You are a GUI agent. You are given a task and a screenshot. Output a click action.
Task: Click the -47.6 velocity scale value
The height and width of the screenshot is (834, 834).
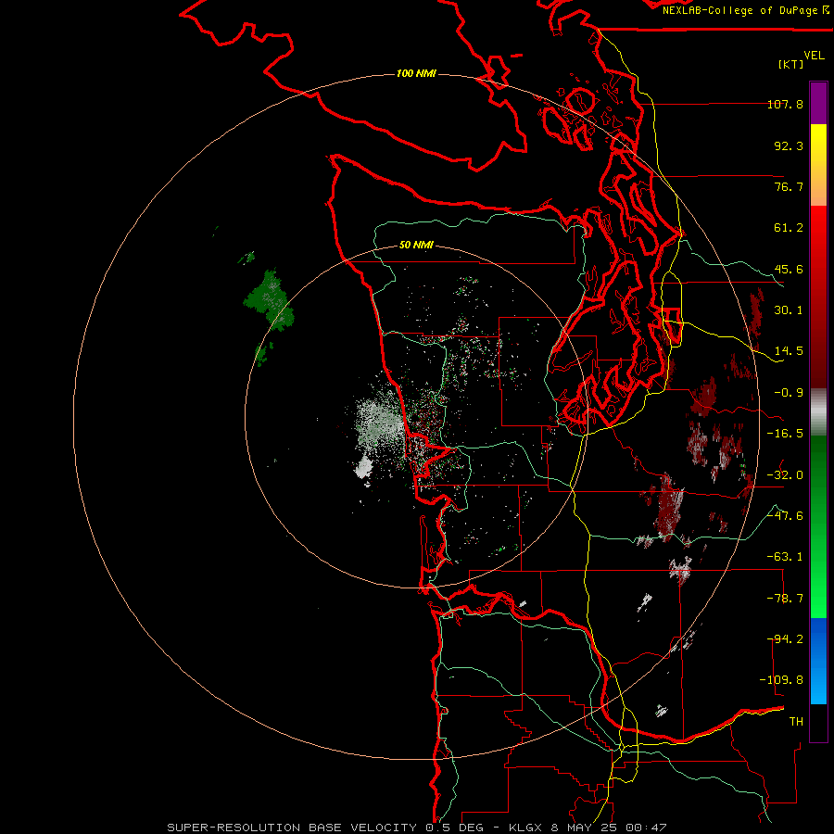785,516
